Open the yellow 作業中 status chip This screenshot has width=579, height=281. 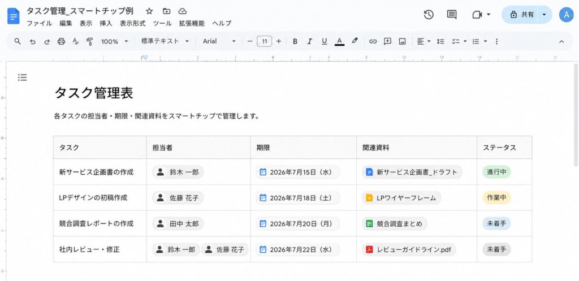coord(496,198)
